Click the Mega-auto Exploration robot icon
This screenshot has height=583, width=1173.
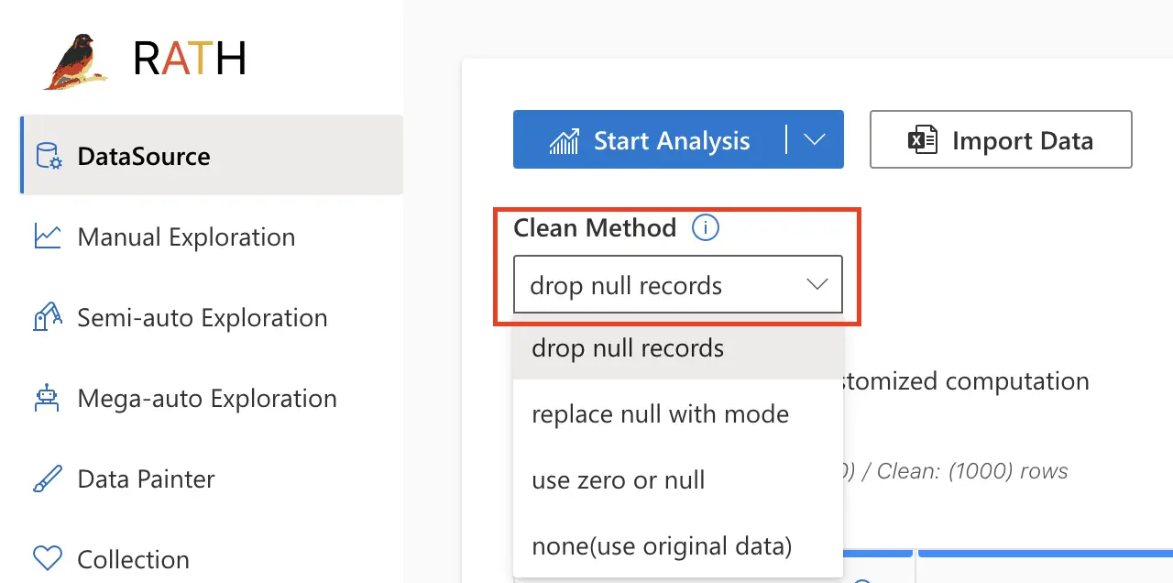coord(47,398)
